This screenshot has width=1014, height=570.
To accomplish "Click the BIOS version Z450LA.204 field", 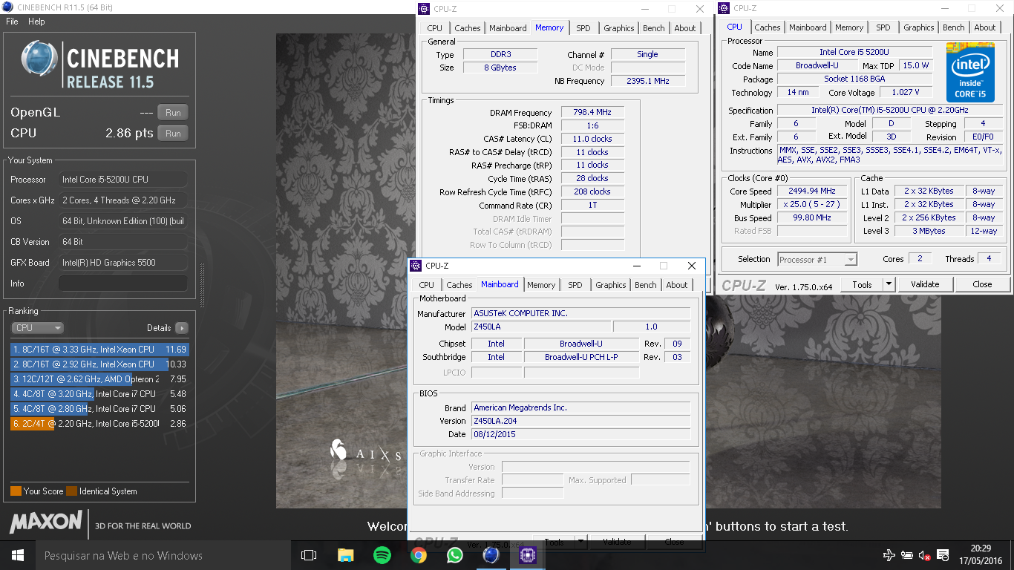I will 581,421.
